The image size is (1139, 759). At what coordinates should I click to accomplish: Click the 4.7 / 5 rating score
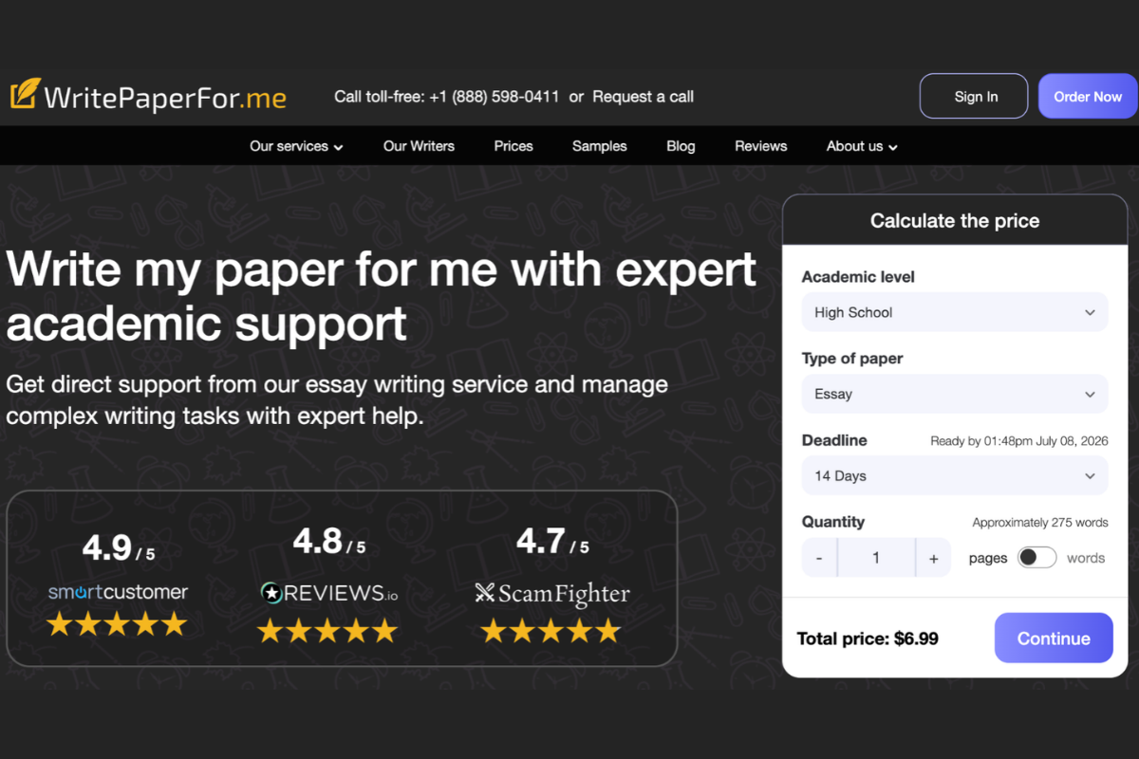[x=552, y=542]
